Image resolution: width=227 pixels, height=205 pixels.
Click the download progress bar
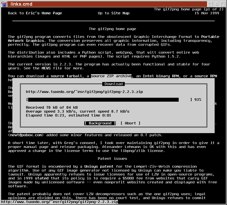click(103, 100)
